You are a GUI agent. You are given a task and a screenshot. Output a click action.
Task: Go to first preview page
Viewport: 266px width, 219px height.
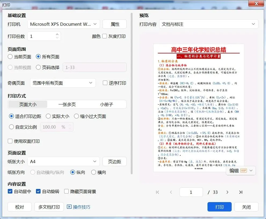tap(158, 192)
